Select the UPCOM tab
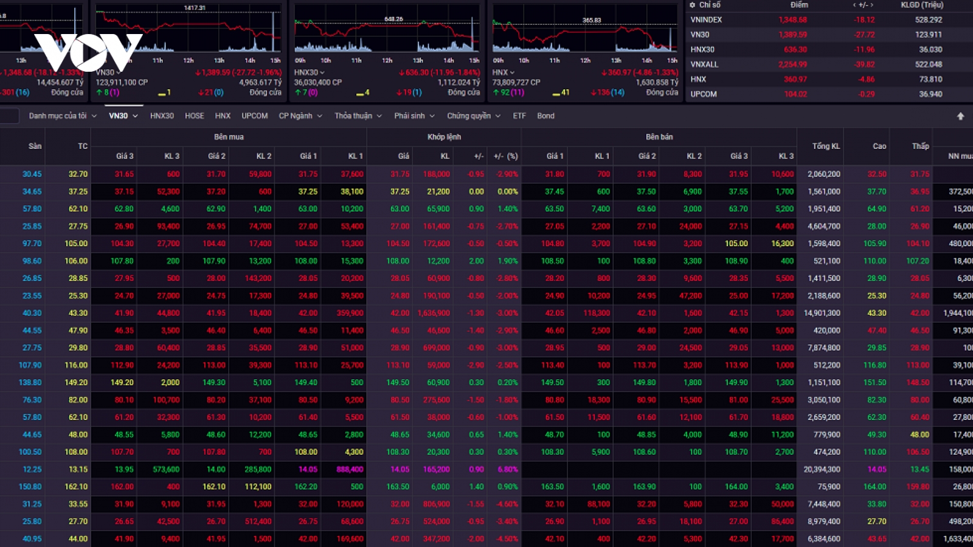The height and width of the screenshot is (547, 973). point(254,115)
